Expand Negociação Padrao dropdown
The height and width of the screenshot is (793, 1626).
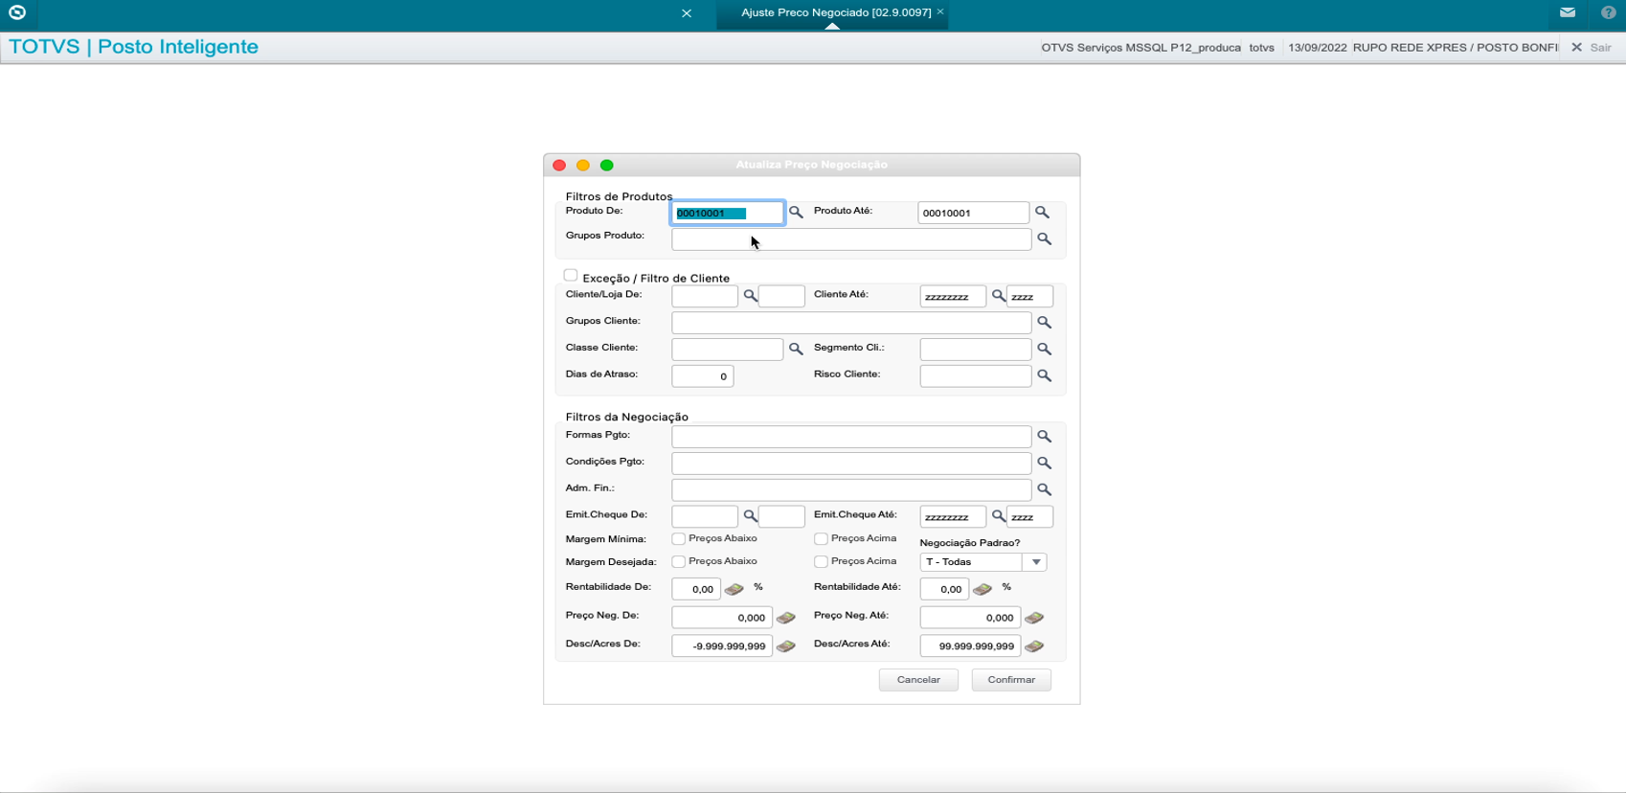click(1035, 562)
